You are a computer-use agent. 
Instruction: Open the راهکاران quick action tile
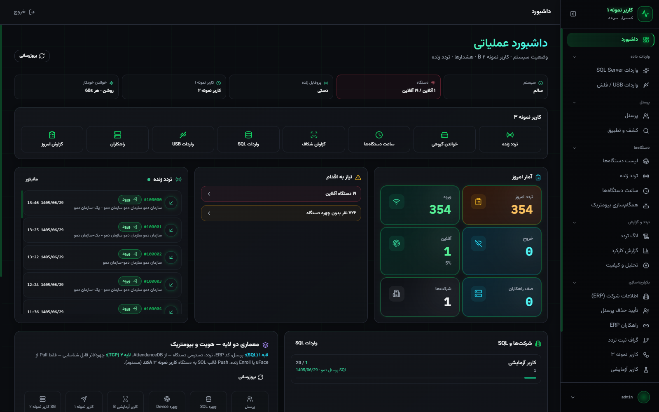coord(117,139)
